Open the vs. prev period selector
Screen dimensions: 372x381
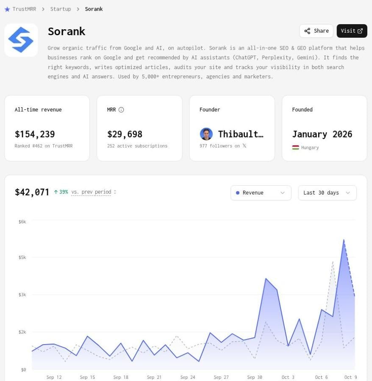[94, 192]
